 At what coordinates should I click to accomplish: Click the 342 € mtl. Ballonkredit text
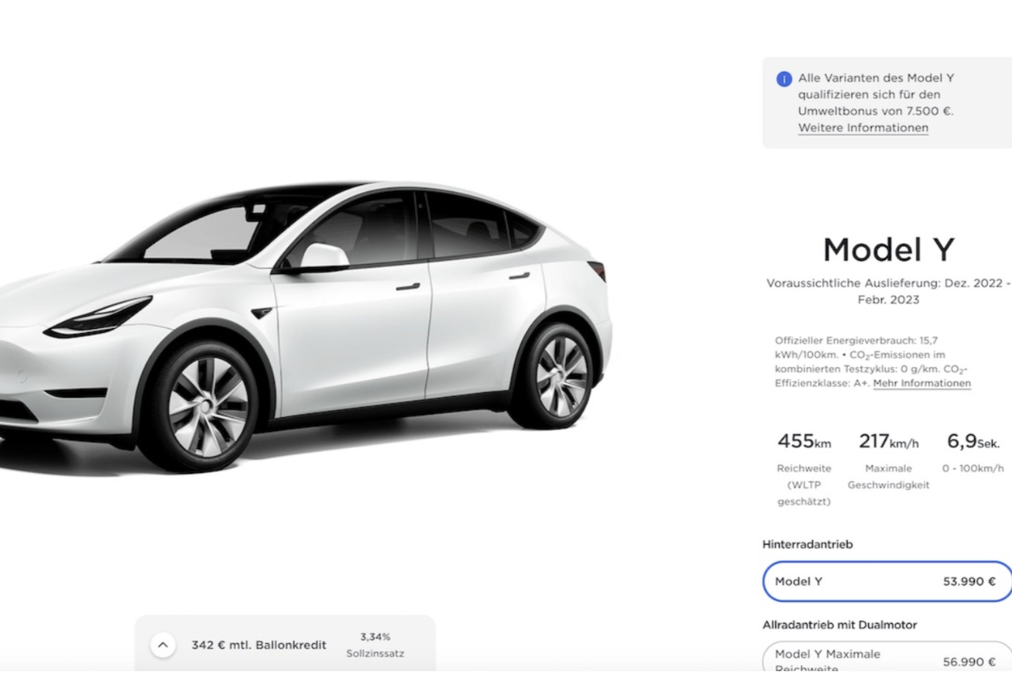click(259, 645)
